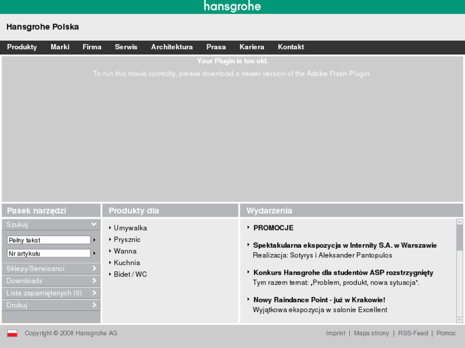Open the Marki menu
The height and width of the screenshot is (348, 465).
click(x=60, y=47)
